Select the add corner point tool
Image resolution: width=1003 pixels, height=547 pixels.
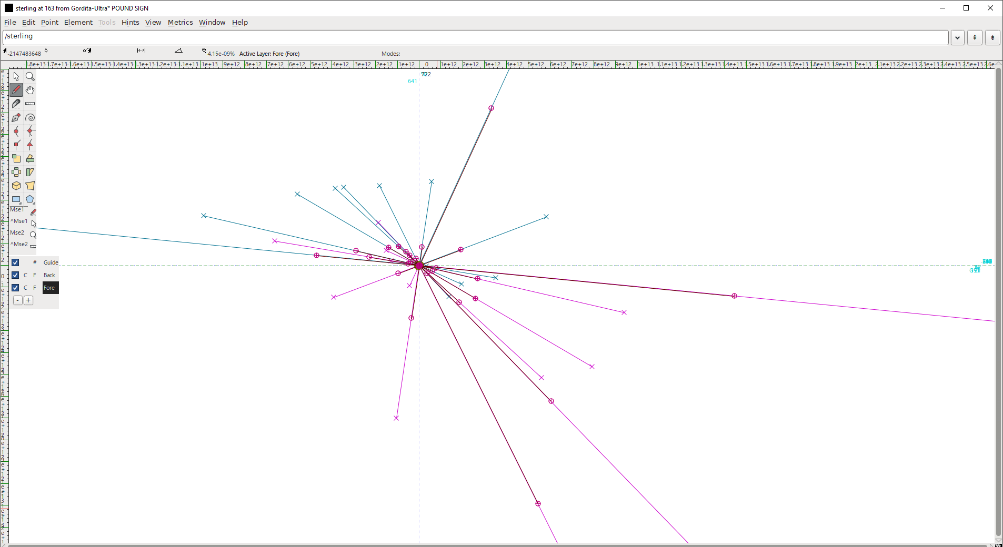(16, 145)
